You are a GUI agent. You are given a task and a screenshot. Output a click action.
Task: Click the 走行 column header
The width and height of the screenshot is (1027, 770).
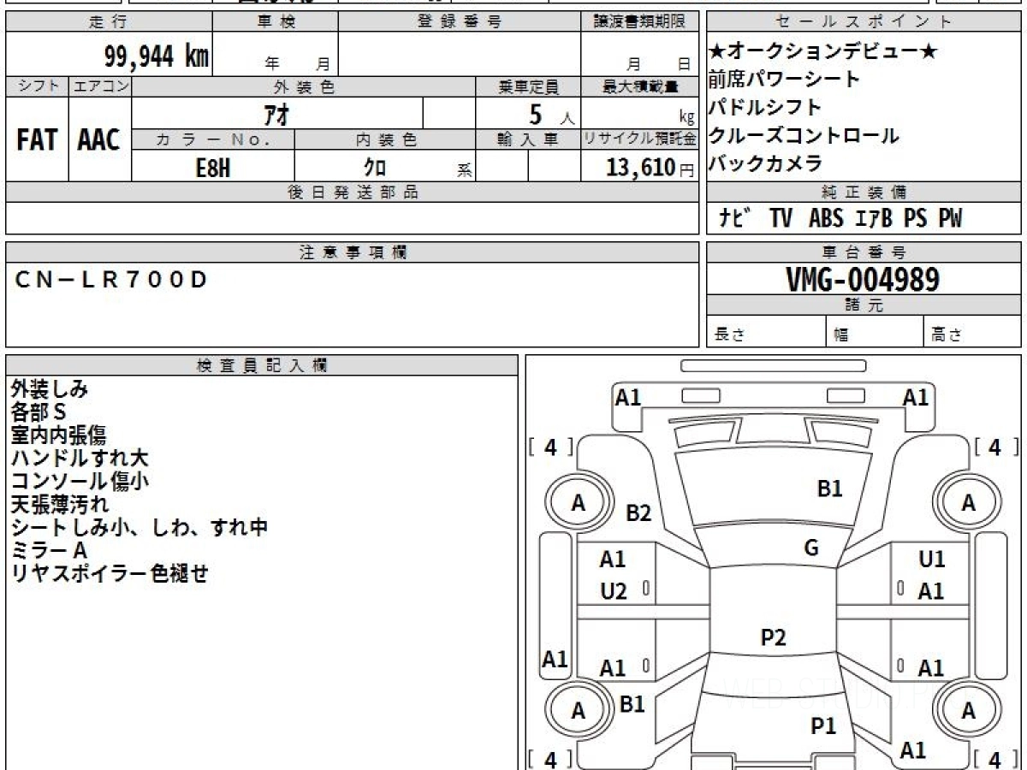point(109,22)
